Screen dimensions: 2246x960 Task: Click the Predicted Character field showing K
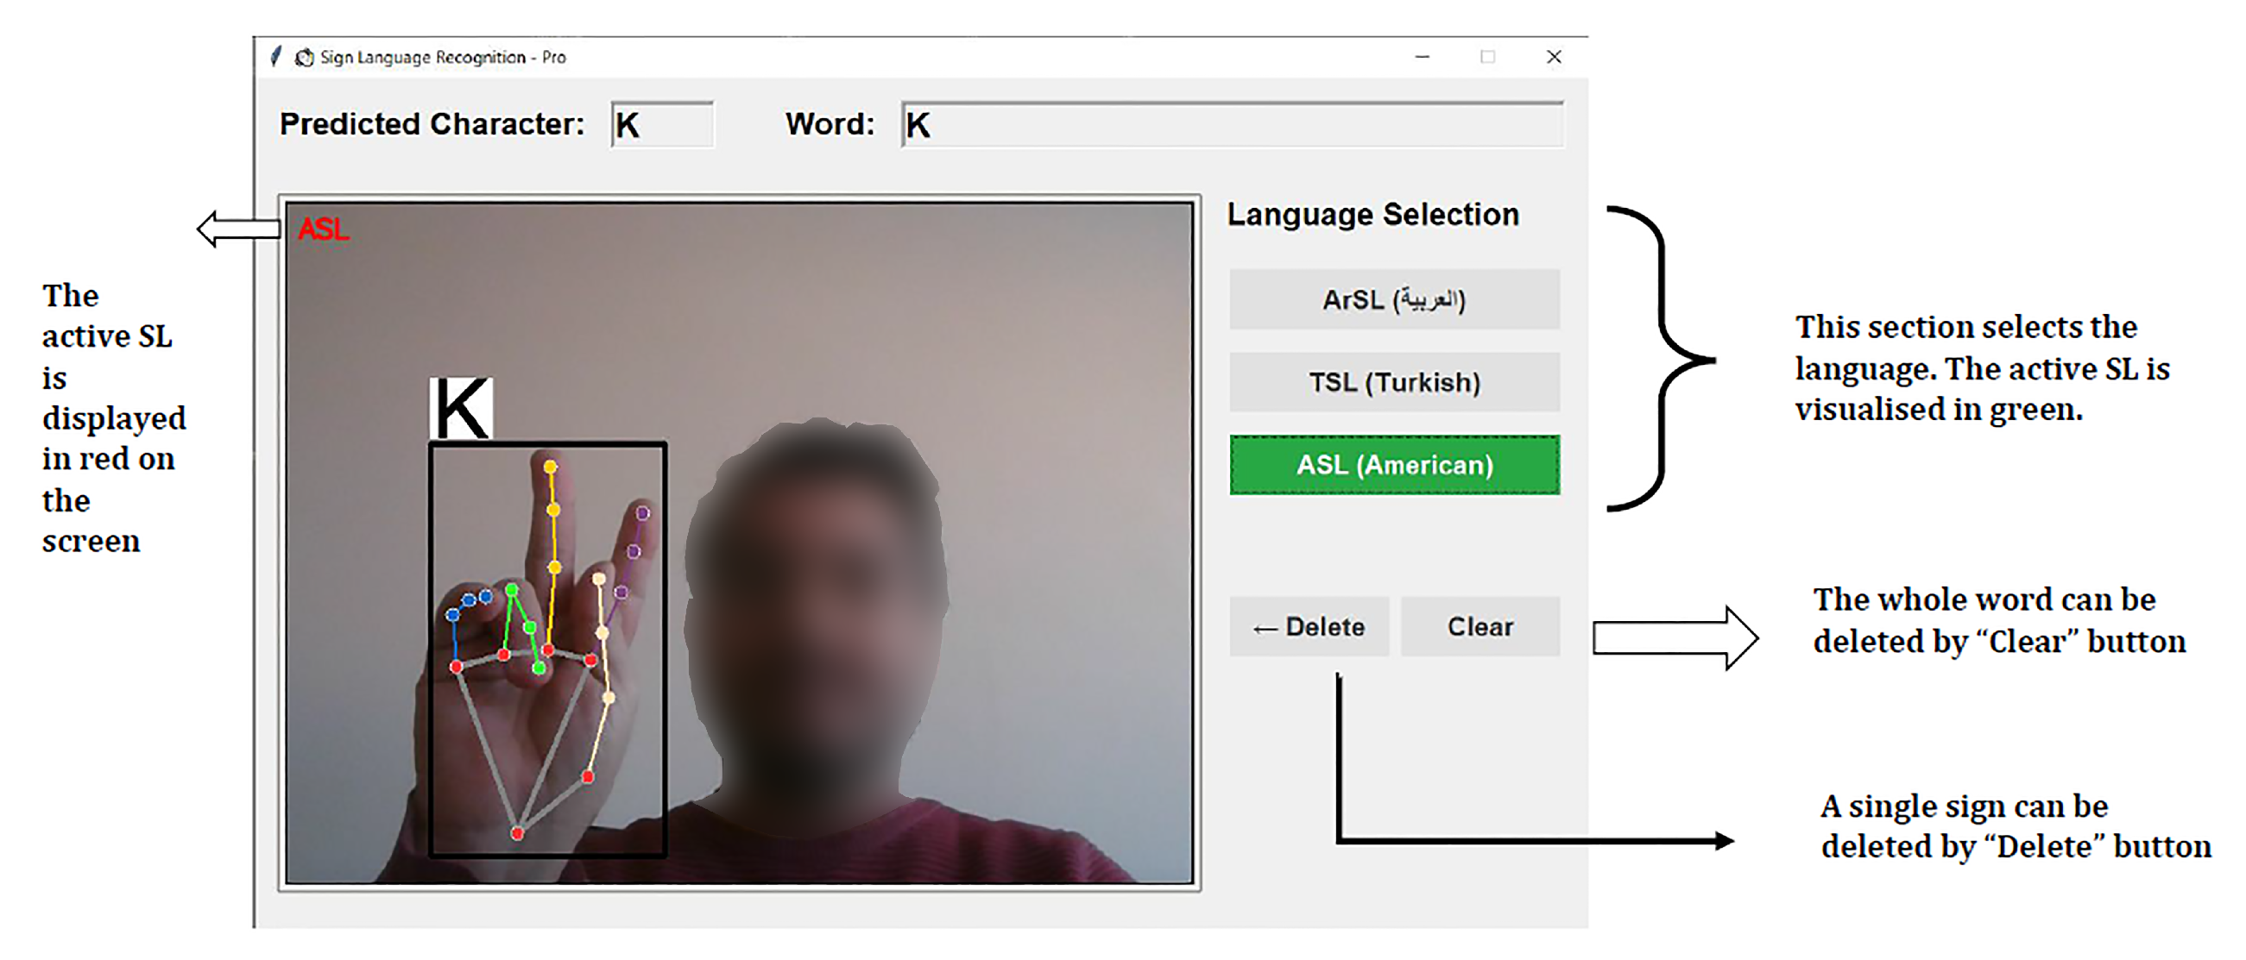tap(661, 124)
